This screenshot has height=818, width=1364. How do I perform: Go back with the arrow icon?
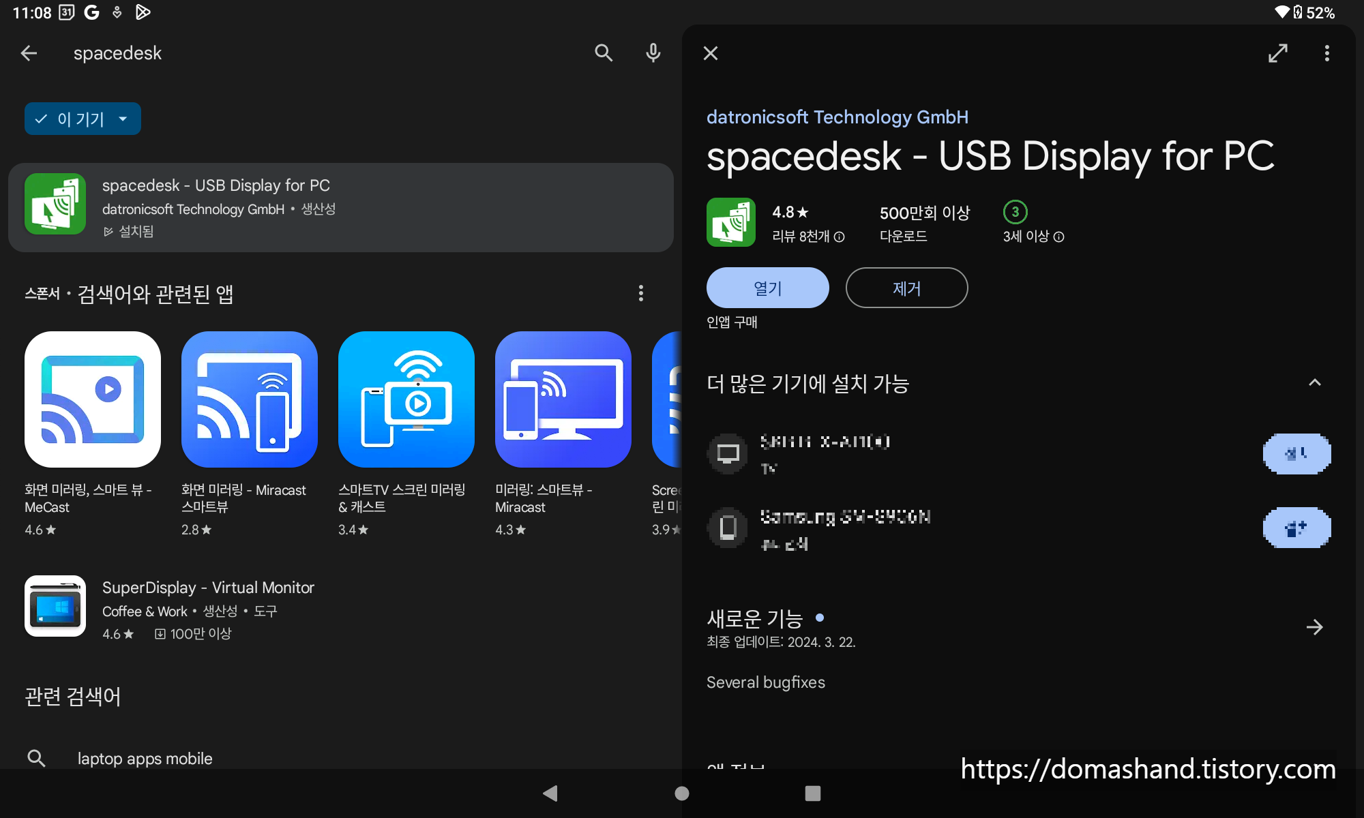tap(29, 53)
